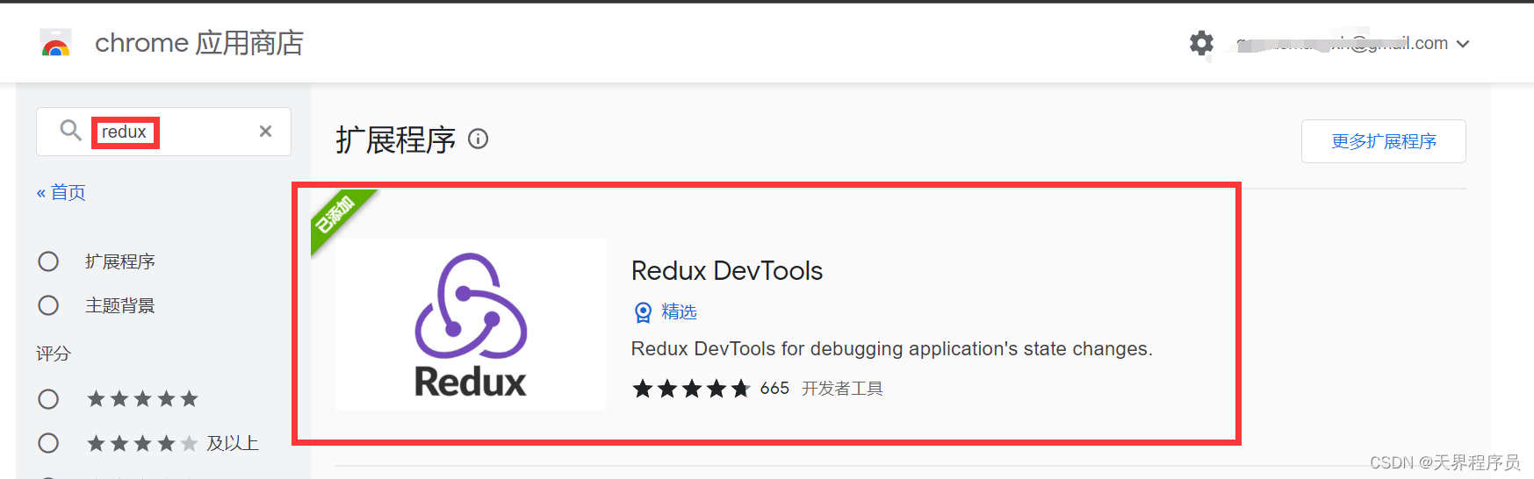Click the 开发者工具 category label
Viewport: 1534px width, 479px height.
tap(842, 388)
